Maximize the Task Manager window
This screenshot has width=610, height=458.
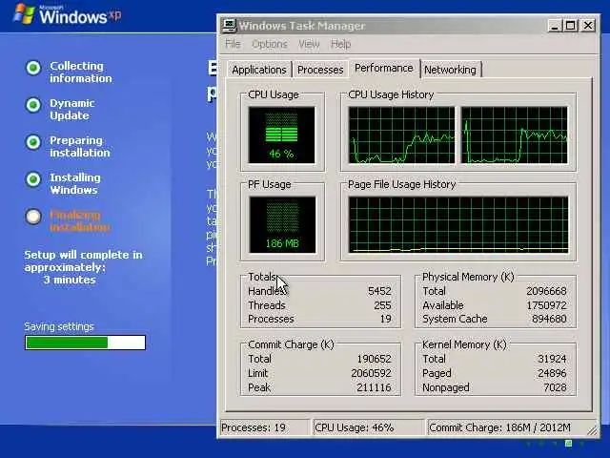(x=570, y=26)
